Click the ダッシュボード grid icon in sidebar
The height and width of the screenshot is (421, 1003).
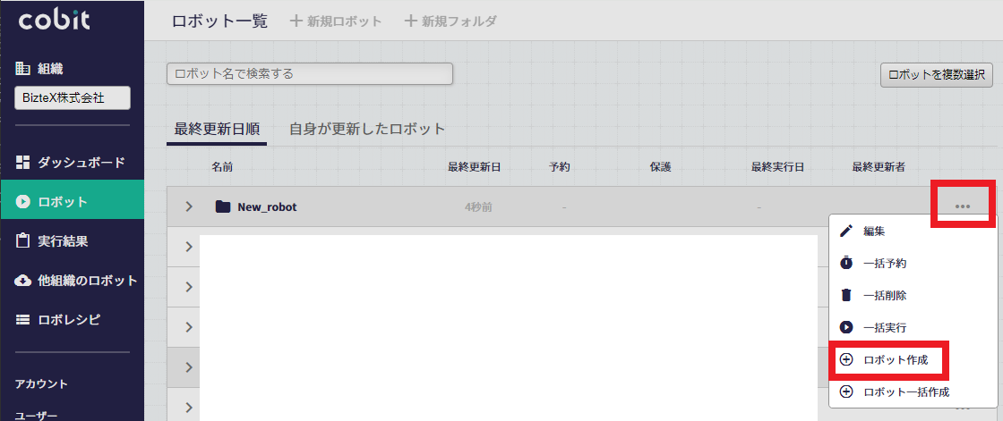coord(23,163)
